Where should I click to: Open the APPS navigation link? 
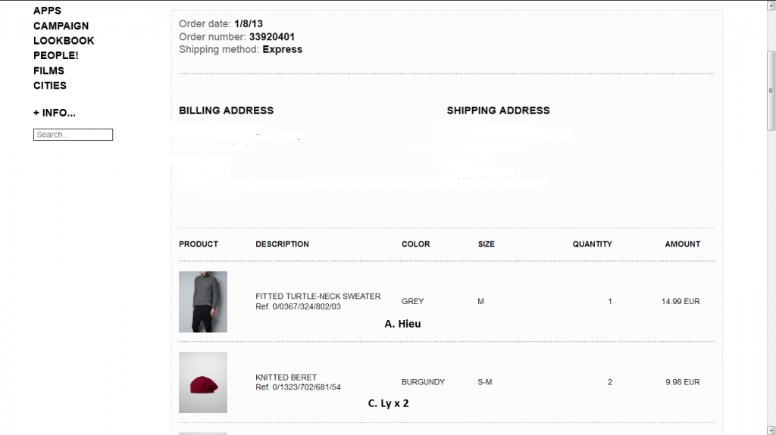point(47,11)
